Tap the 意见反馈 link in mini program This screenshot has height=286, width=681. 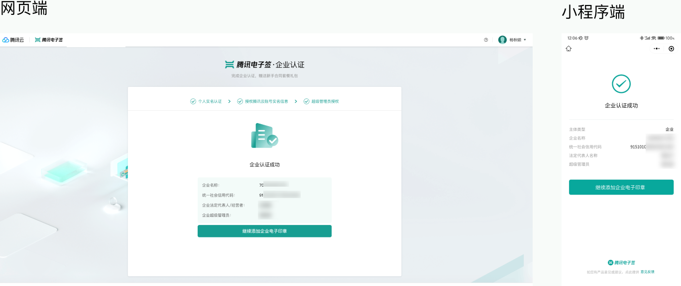click(x=647, y=272)
